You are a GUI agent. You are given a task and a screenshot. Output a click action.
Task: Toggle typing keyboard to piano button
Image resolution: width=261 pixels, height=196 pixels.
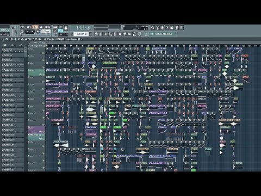click(x=55, y=27)
